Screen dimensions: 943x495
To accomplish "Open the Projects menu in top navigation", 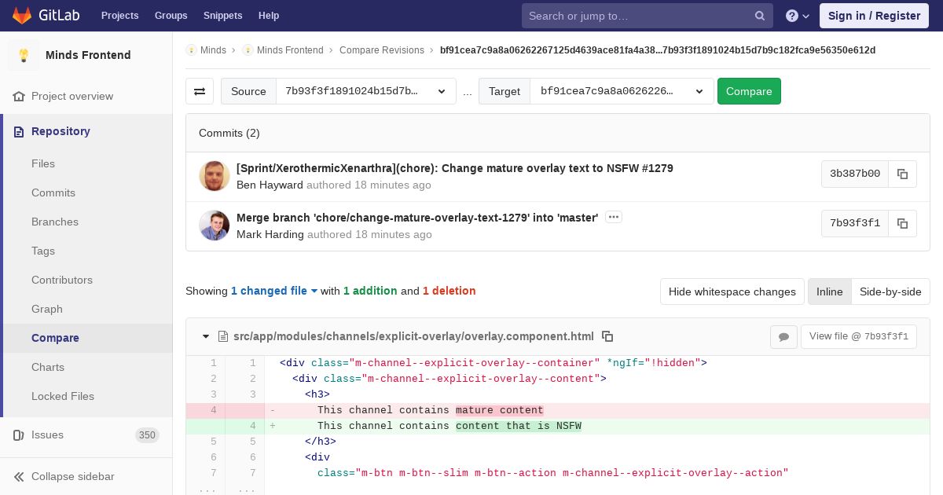I will tap(119, 16).
